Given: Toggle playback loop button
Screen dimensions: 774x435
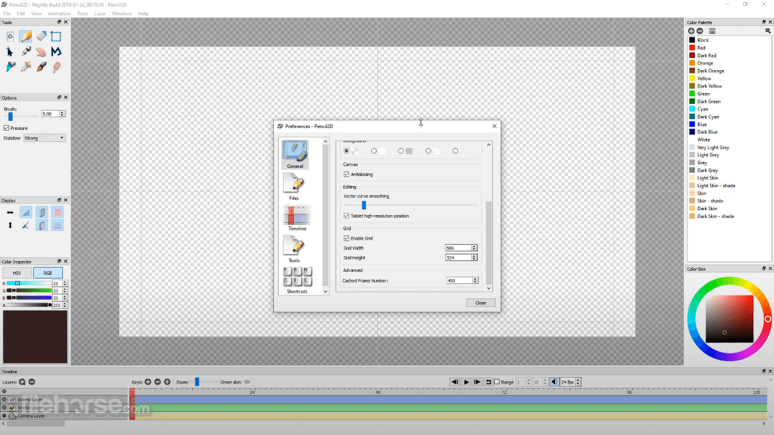Looking at the screenshot, I should tap(489, 382).
